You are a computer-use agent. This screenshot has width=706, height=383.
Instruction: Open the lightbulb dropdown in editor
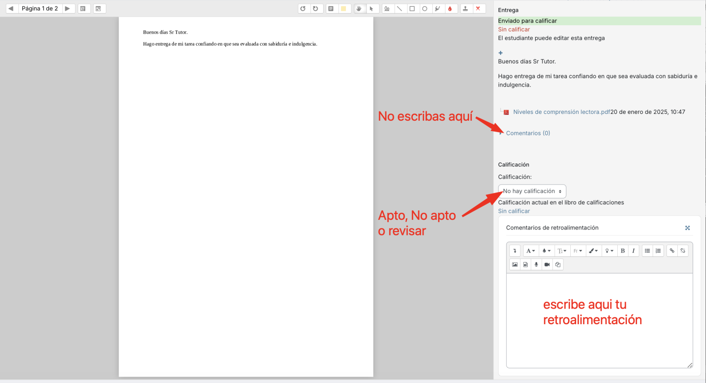(x=609, y=251)
